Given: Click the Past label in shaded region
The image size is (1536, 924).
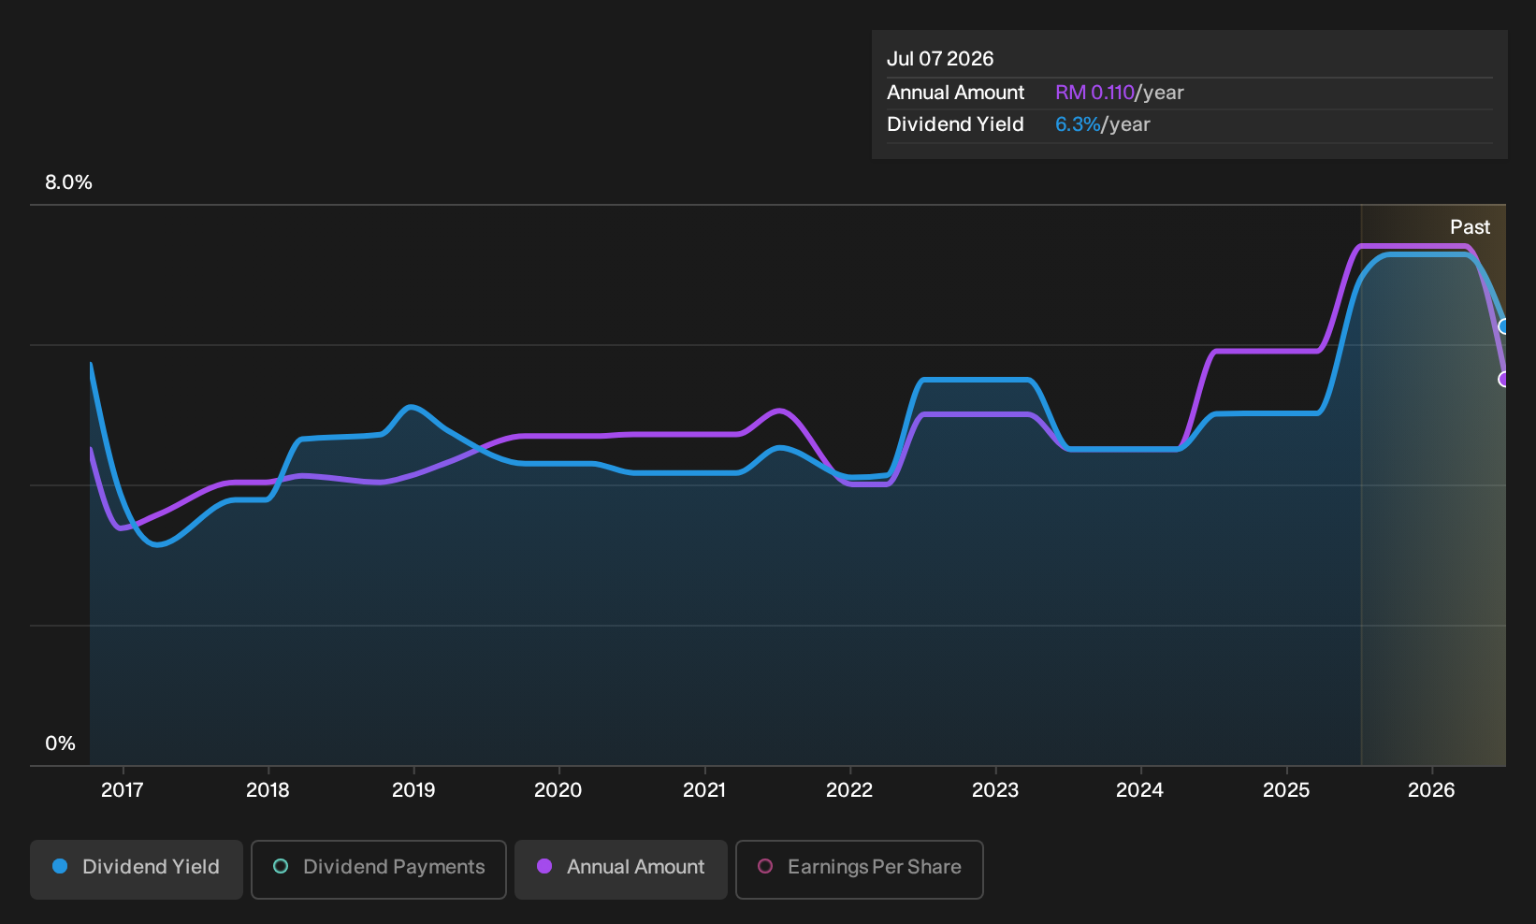Looking at the screenshot, I should 1470,227.
